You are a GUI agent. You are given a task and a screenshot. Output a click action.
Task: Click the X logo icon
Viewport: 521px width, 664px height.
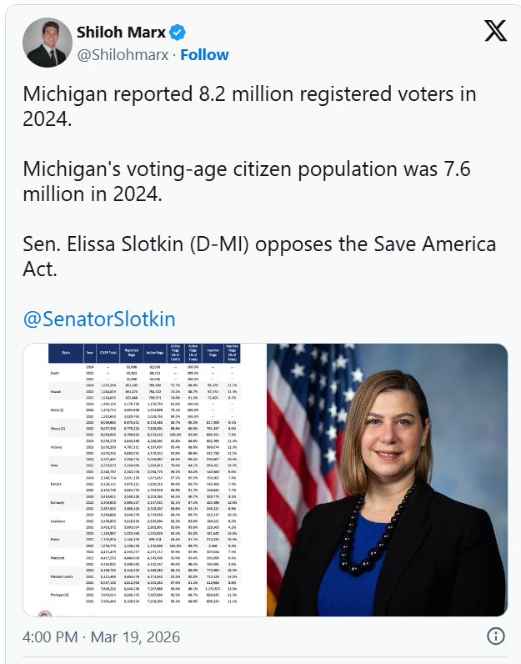pyautogui.click(x=495, y=31)
